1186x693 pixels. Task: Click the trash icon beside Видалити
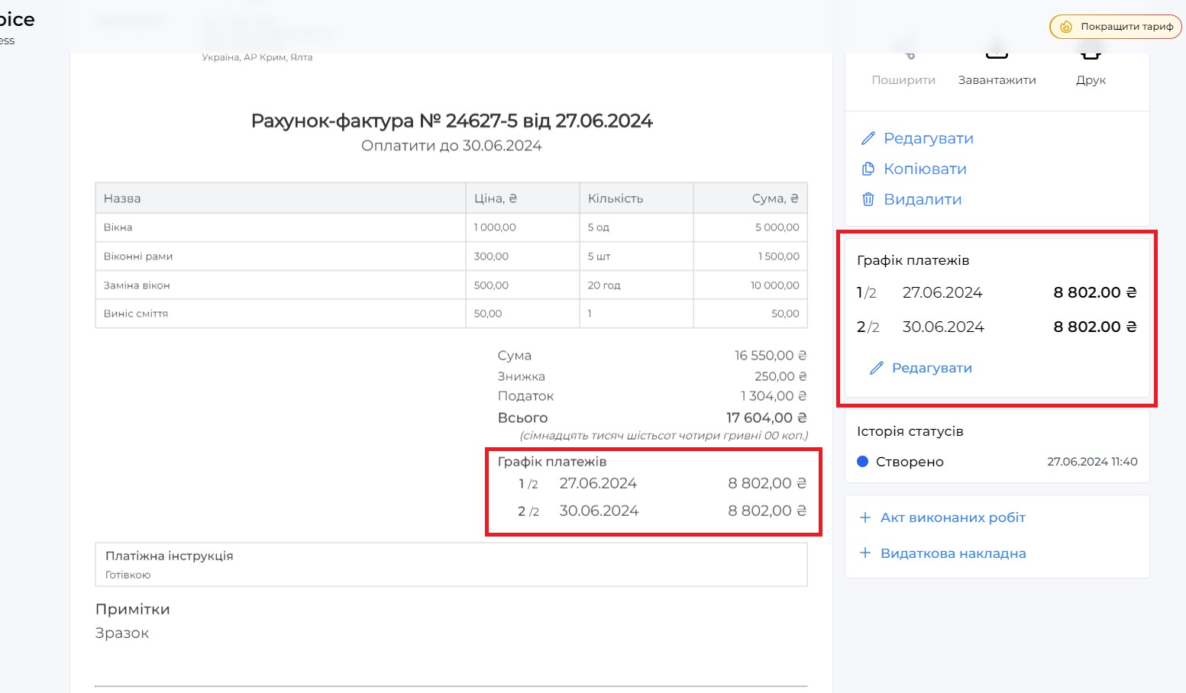[x=868, y=199]
